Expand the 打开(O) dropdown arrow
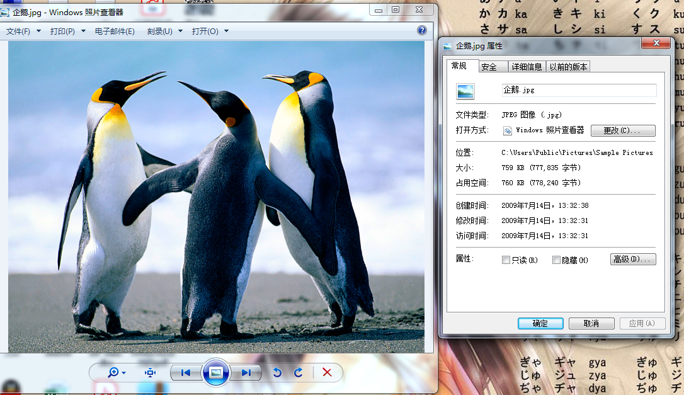This screenshot has width=684, height=395. [226, 31]
